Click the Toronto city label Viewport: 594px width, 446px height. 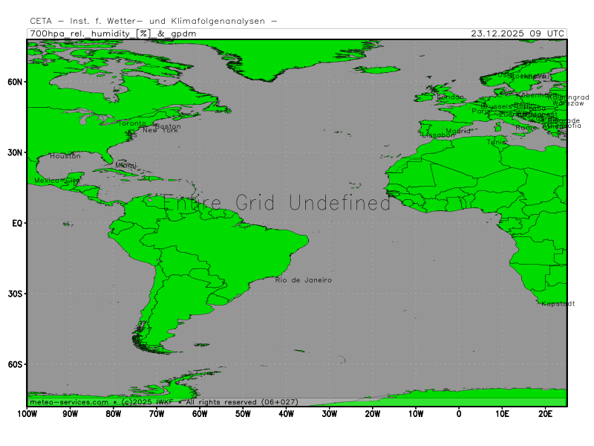tap(132, 123)
